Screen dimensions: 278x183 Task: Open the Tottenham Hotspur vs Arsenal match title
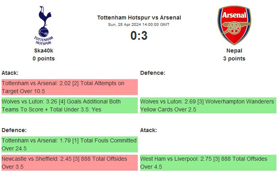pyautogui.click(x=139, y=18)
